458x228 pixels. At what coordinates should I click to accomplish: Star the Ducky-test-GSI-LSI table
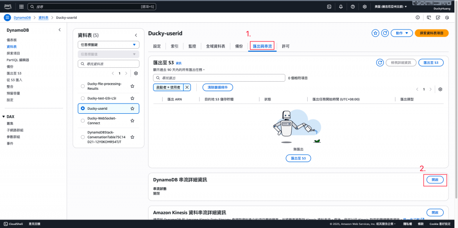click(132, 98)
